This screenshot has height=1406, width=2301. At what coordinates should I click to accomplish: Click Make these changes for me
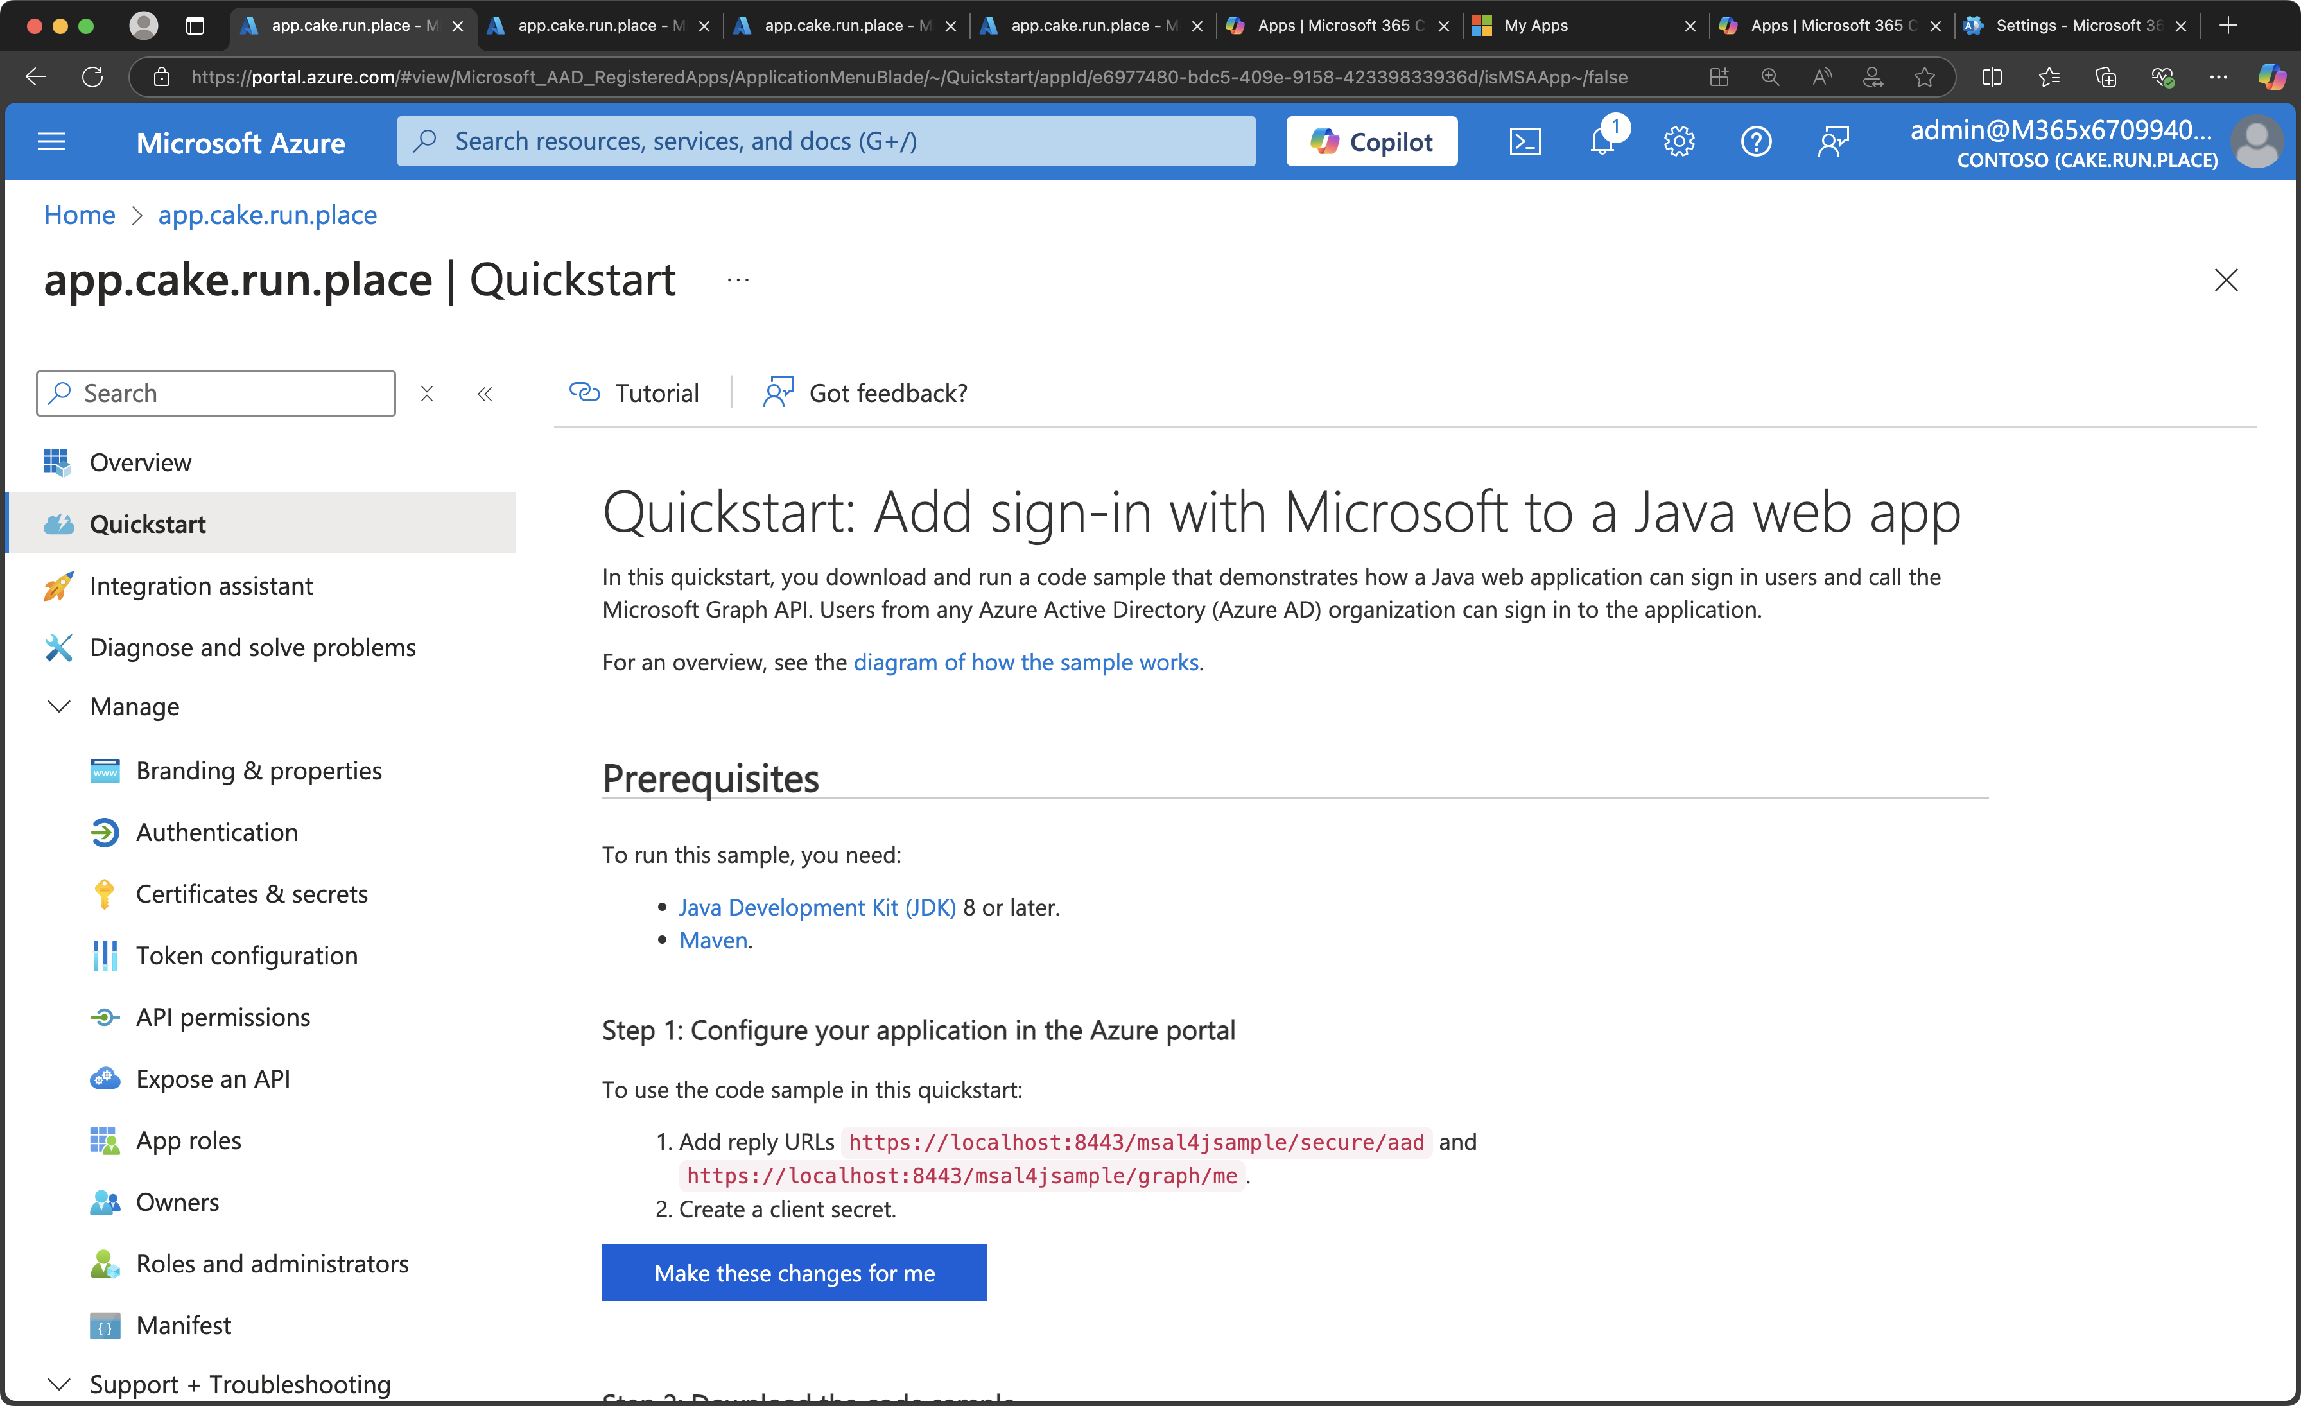pyautogui.click(x=794, y=1272)
